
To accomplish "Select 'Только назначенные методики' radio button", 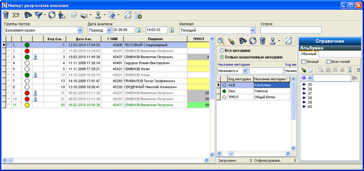I will click(222, 57).
